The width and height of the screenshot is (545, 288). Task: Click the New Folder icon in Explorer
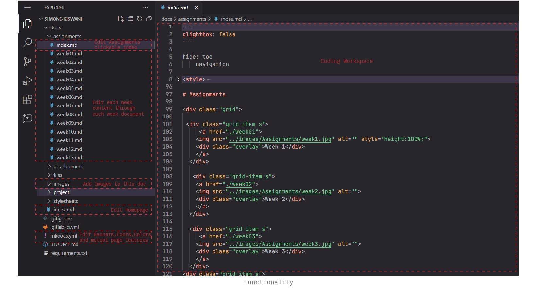click(x=130, y=19)
